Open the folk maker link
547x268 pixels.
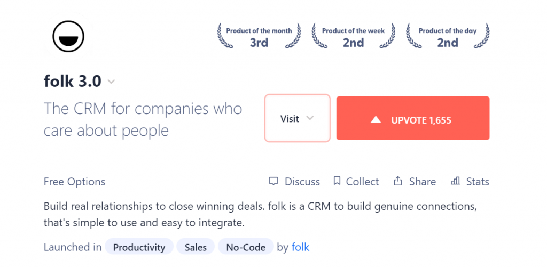(x=300, y=247)
